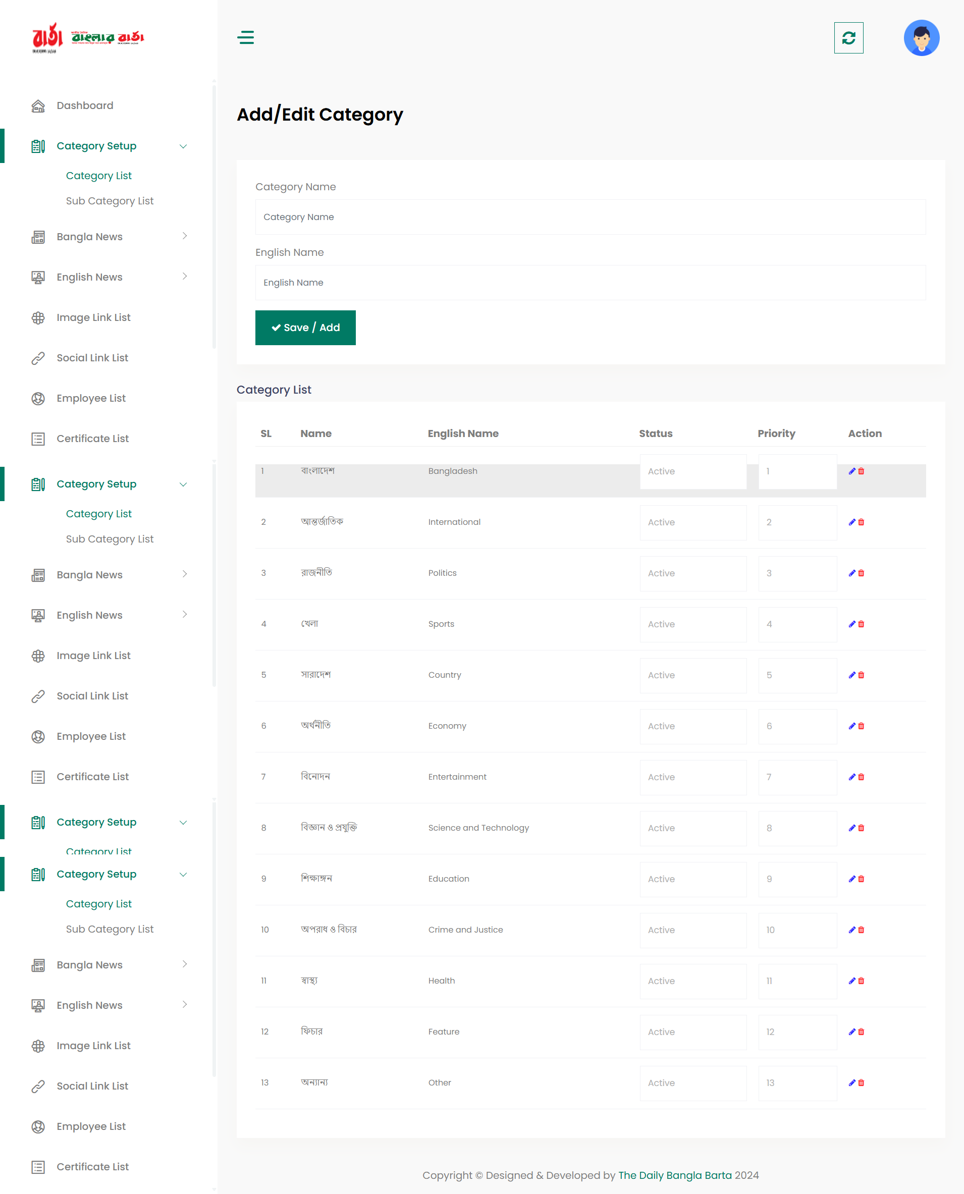The height and width of the screenshot is (1194, 964).
Task: Edit the Bangladesh category with pencil icon
Action: click(x=851, y=471)
